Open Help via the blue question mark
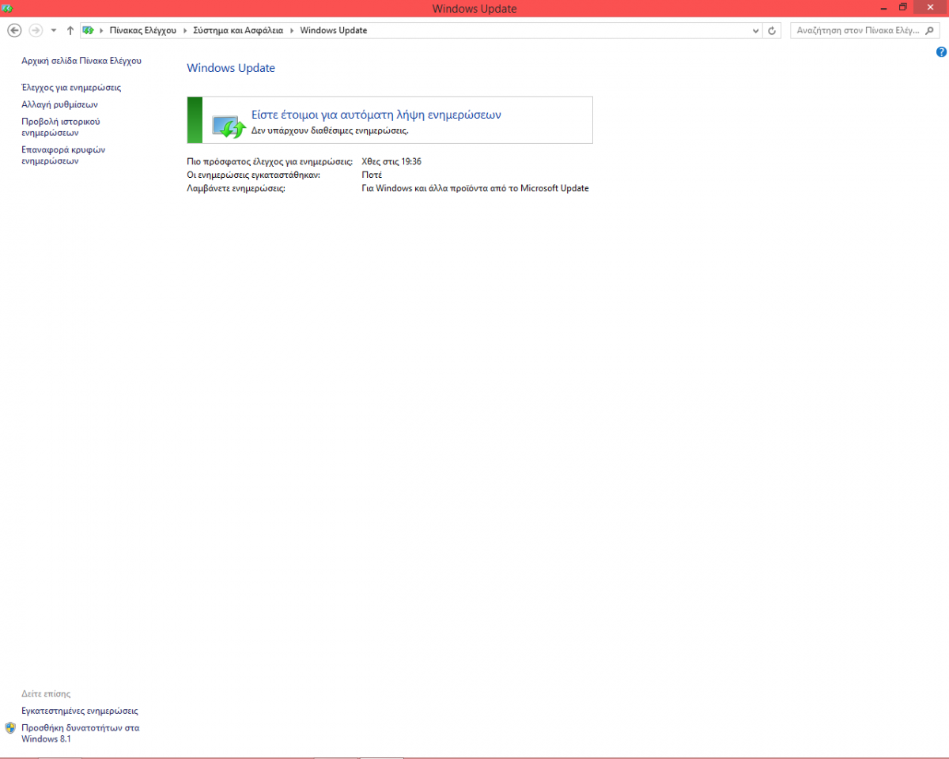Screen dimensions: 949x759 [941, 52]
